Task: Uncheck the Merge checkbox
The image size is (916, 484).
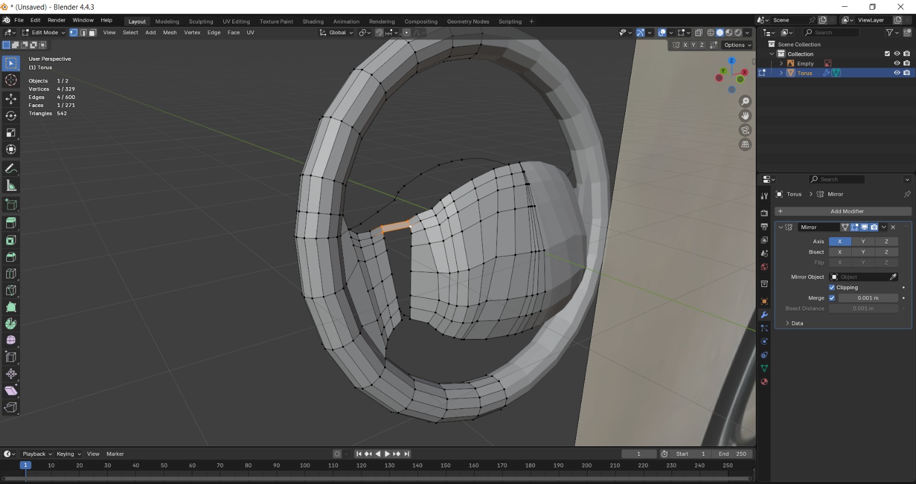Action: click(x=832, y=298)
